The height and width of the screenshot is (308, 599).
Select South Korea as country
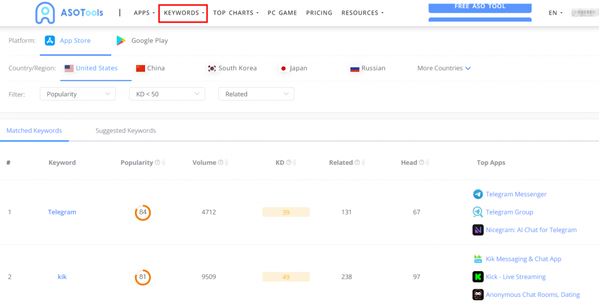coord(232,68)
